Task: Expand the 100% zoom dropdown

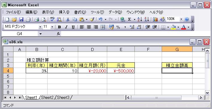Action: (181, 19)
